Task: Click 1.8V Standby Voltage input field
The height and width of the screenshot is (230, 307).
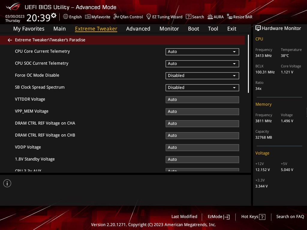Action: pyautogui.click(x=202, y=159)
